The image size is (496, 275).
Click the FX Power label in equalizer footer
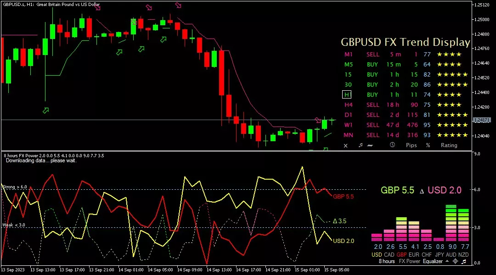tap(409, 261)
